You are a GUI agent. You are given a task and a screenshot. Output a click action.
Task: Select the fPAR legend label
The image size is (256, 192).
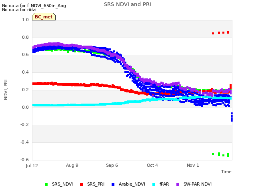tap(164, 184)
